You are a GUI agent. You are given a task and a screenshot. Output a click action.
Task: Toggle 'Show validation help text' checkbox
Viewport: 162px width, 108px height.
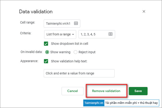click(46, 61)
